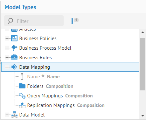The width and height of the screenshot is (146, 120).
Task: Click the Query Mappings gear-arrow icon
Action: [22, 95]
